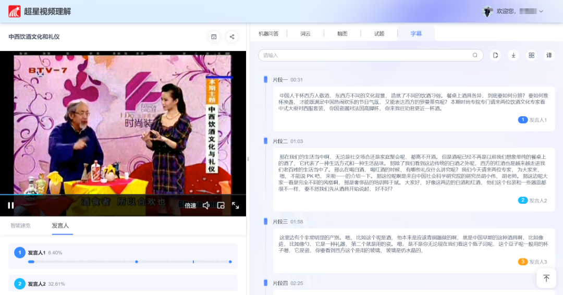This screenshot has height=295, width=563.
Task: Open the 倍速 playback speed menu
Action: pyautogui.click(x=190, y=206)
